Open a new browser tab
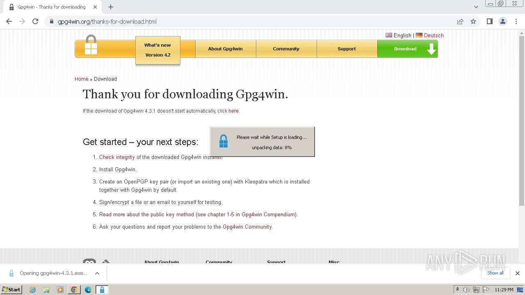 pyautogui.click(x=111, y=7)
